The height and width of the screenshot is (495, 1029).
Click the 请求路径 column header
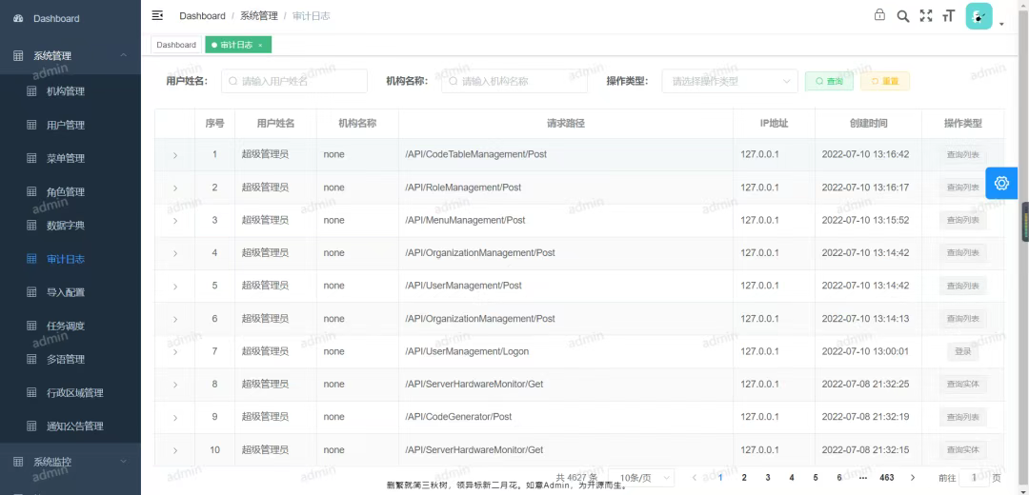point(566,123)
